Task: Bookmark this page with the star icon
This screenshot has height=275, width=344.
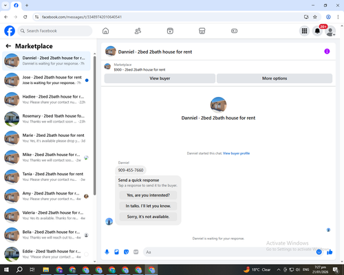Action: tap(315, 17)
